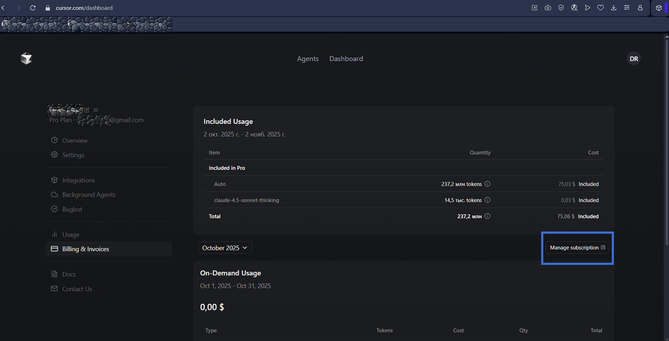This screenshot has height=341, width=669.
Task: Click the sliders easy-setup icon in browser toolbar
Action: click(627, 8)
